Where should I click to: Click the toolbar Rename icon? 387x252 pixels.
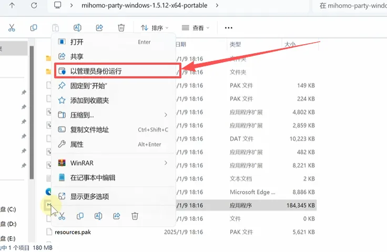(77, 28)
